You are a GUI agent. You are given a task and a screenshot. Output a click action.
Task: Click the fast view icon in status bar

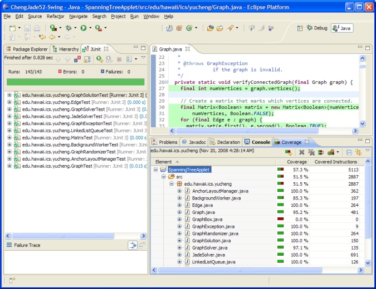[x=12, y=280]
